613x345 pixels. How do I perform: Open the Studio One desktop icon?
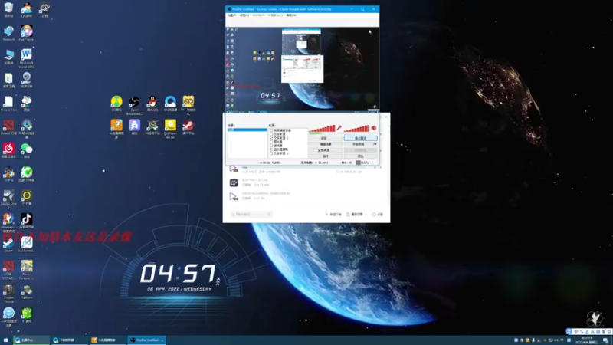(x=8, y=199)
